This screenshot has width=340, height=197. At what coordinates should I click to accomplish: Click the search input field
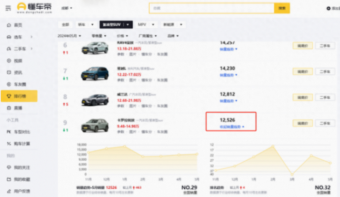pyautogui.click(x=212, y=8)
